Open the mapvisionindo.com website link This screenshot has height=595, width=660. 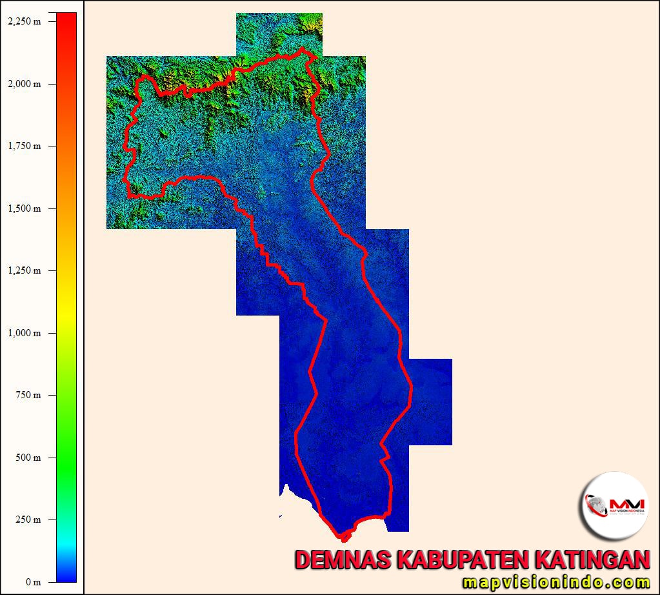[x=556, y=582]
